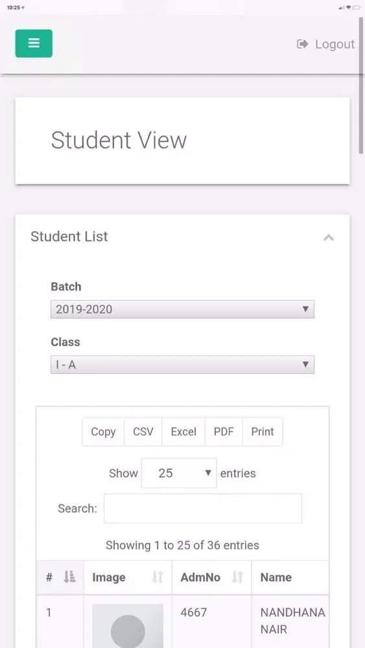This screenshot has width=365, height=648.
Task: Focus the Search input field
Action: 202,508
